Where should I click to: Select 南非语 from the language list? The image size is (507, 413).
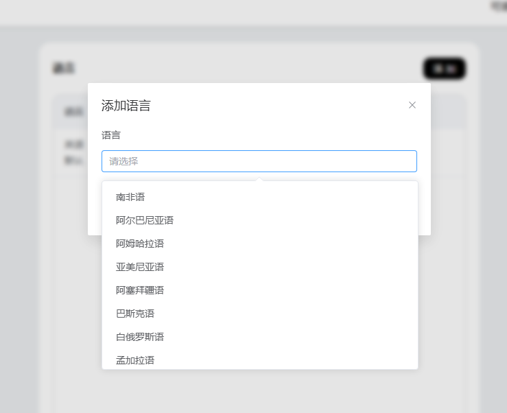tap(130, 197)
